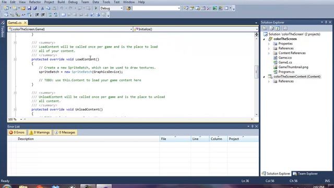Click the Redo arrow icon
Image resolution: width=334 pixels, height=188 pixels.
pos(70,8)
